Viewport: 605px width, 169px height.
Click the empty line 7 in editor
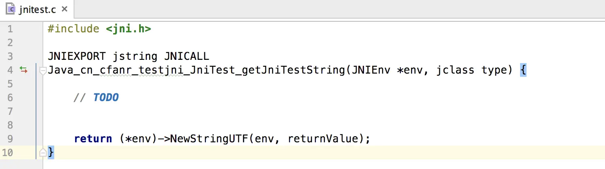pos(202,111)
